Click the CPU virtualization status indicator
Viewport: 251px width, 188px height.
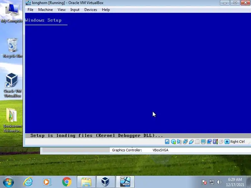coord(215,142)
